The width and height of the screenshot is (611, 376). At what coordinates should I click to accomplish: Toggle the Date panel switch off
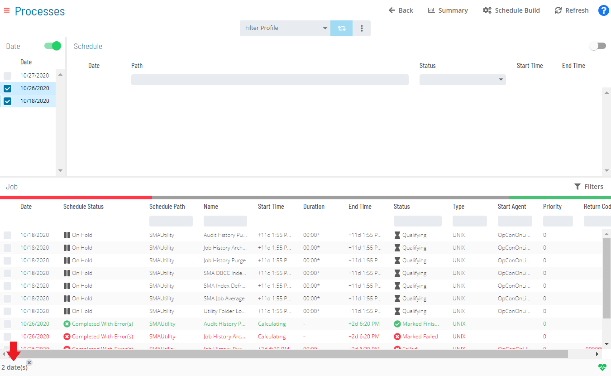click(53, 46)
